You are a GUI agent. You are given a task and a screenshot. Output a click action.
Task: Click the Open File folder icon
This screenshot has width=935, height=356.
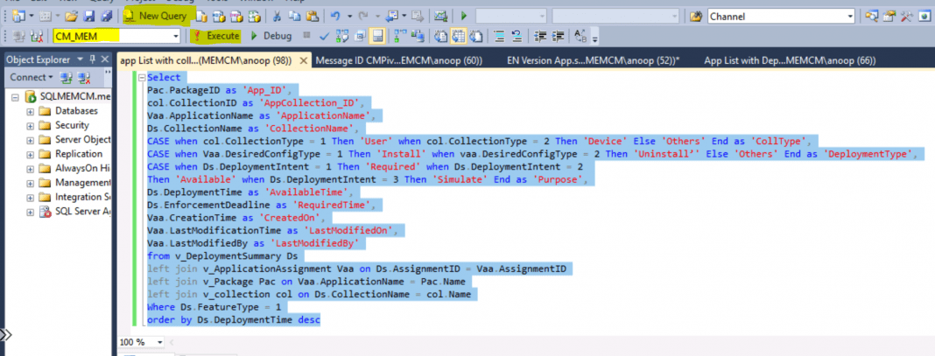click(71, 16)
